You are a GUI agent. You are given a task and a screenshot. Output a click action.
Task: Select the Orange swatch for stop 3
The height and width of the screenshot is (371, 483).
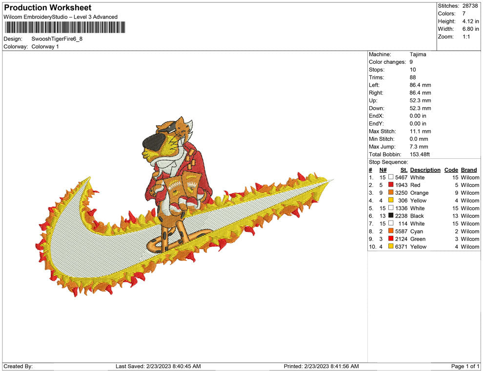pyautogui.click(x=390, y=193)
